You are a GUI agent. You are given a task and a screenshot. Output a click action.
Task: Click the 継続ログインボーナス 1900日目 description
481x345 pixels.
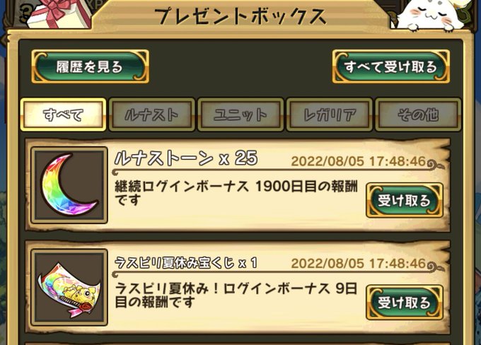(x=236, y=193)
